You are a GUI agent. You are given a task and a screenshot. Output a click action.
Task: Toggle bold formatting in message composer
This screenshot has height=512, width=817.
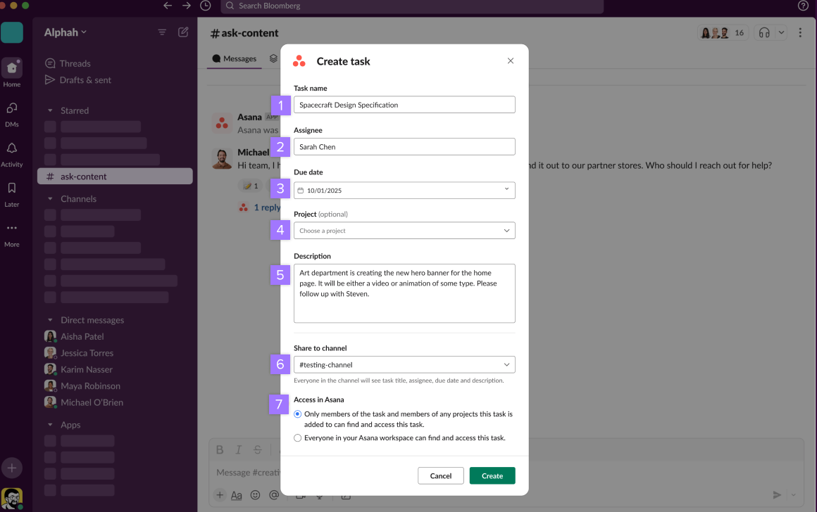(220, 450)
